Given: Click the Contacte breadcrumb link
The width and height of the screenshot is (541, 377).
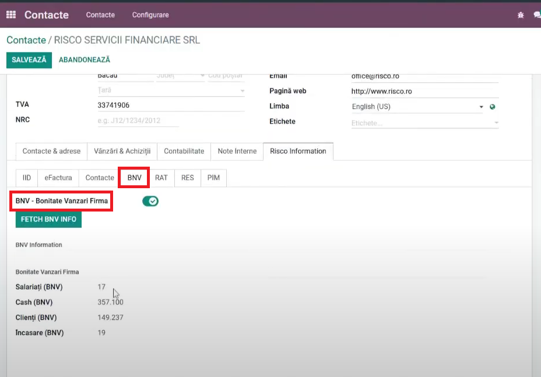Looking at the screenshot, I should 26,40.
